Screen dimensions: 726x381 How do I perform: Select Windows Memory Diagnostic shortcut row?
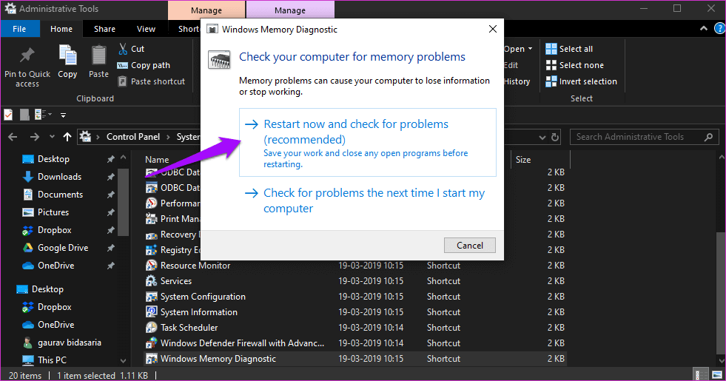coord(355,359)
